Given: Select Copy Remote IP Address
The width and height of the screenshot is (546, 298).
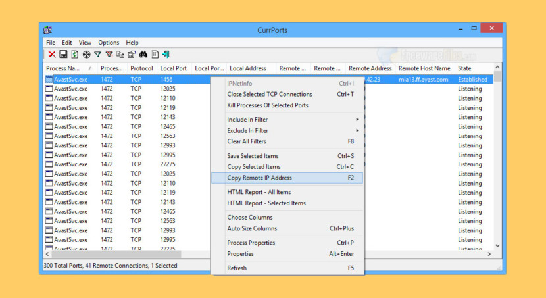Looking at the screenshot, I should [287, 178].
